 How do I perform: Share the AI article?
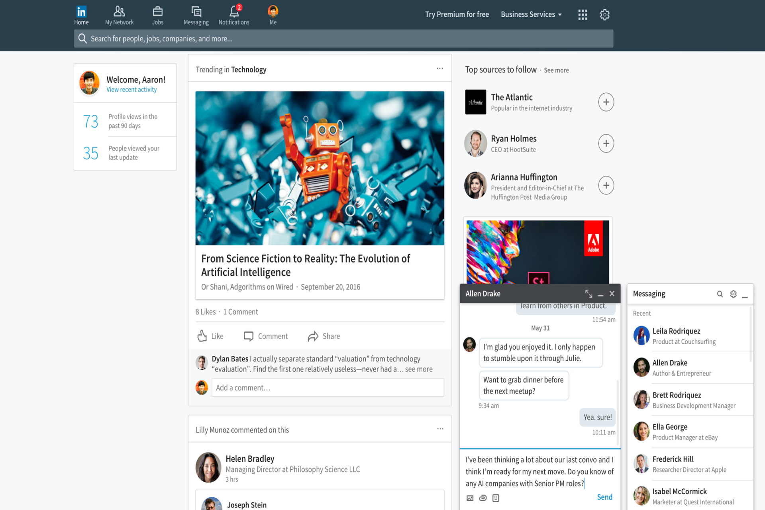click(324, 336)
